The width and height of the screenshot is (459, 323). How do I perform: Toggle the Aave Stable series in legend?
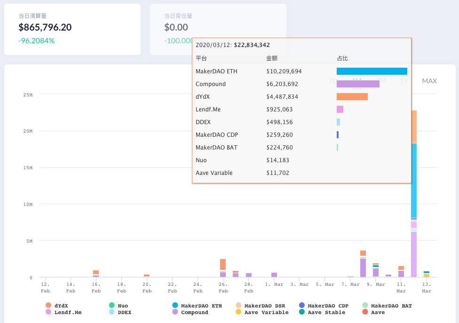[302, 312]
